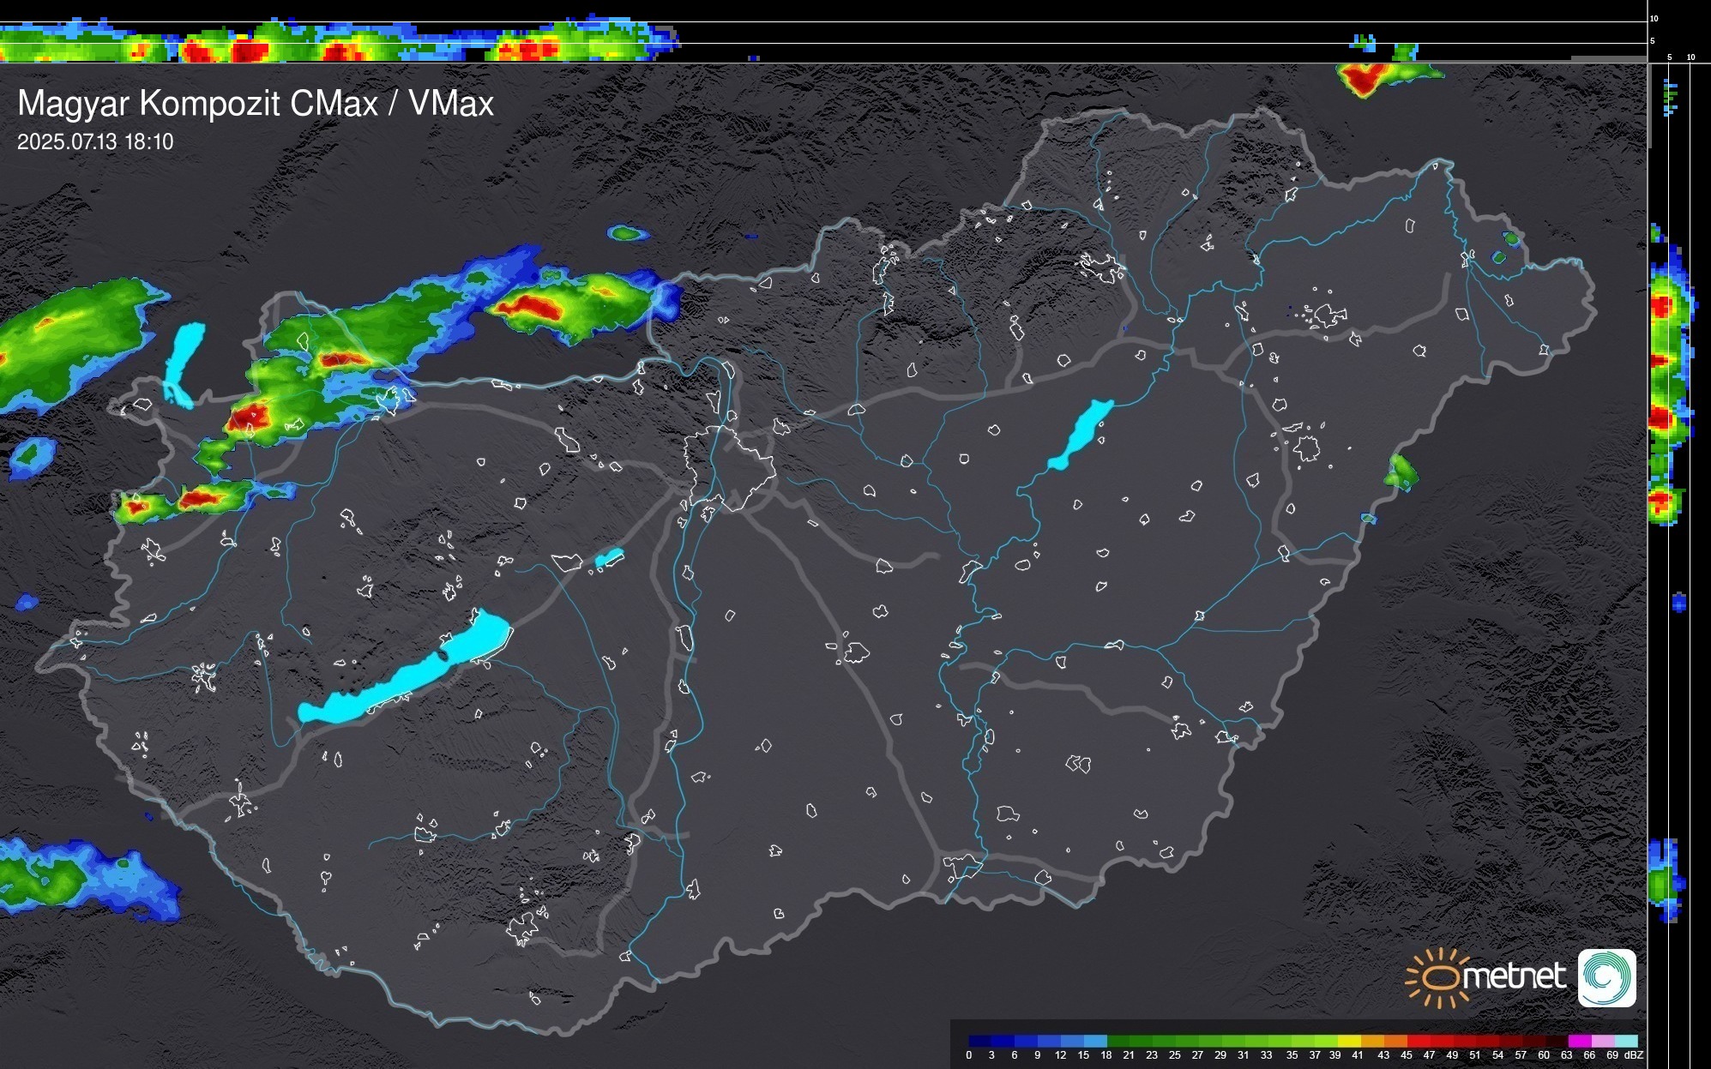This screenshot has height=1069, width=1711.
Task: Click the magenta 63 dBZ legend swatch
Action: (x=1579, y=1041)
